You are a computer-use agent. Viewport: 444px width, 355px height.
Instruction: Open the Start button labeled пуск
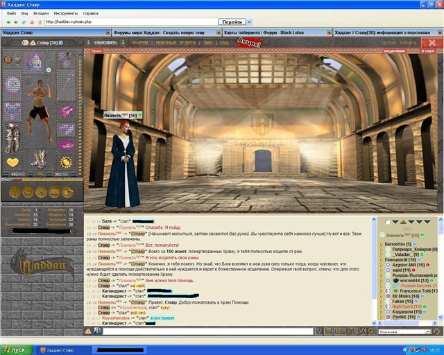17,350
